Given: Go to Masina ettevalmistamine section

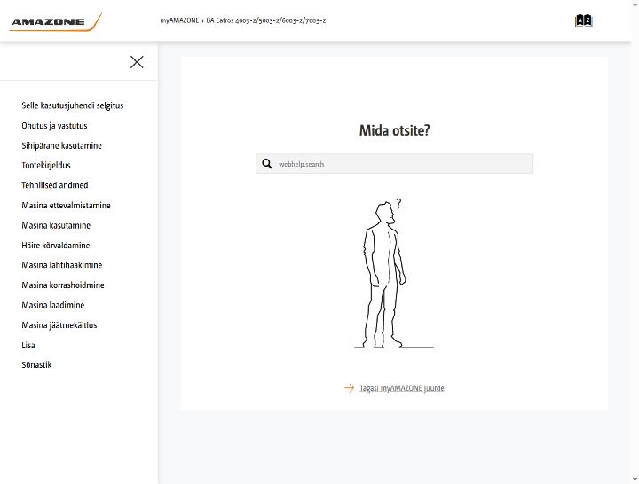Looking at the screenshot, I should coord(66,205).
